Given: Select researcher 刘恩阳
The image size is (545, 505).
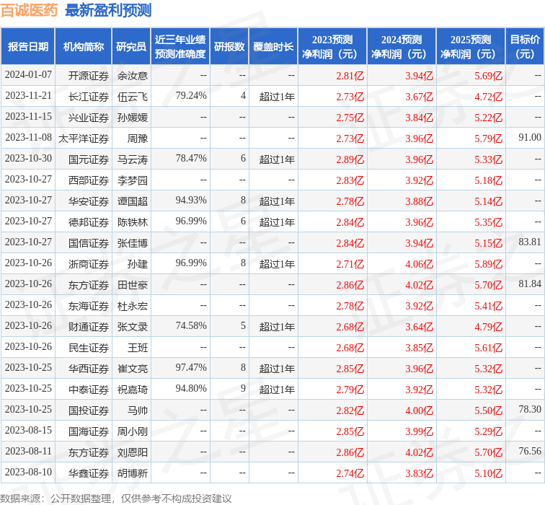Looking at the screenshot, I should [x=133, y=452].
